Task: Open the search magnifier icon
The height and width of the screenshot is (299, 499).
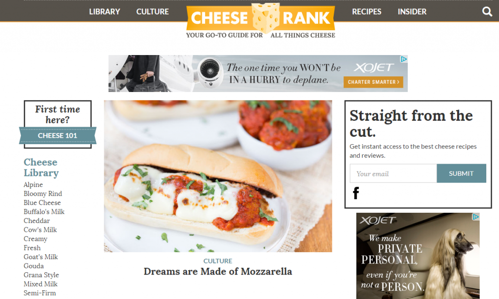Action: pyautogui.click(x=487, y=12)
